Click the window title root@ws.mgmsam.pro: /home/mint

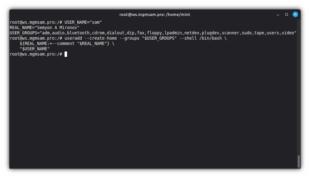(x=155, y=14)
